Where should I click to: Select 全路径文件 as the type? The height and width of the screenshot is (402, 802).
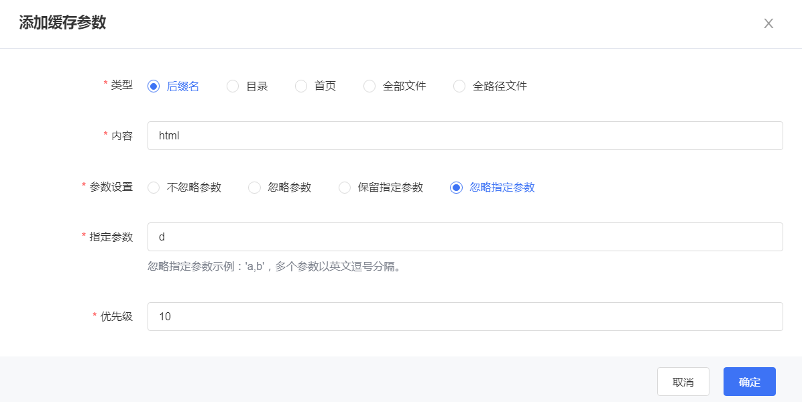459,86
